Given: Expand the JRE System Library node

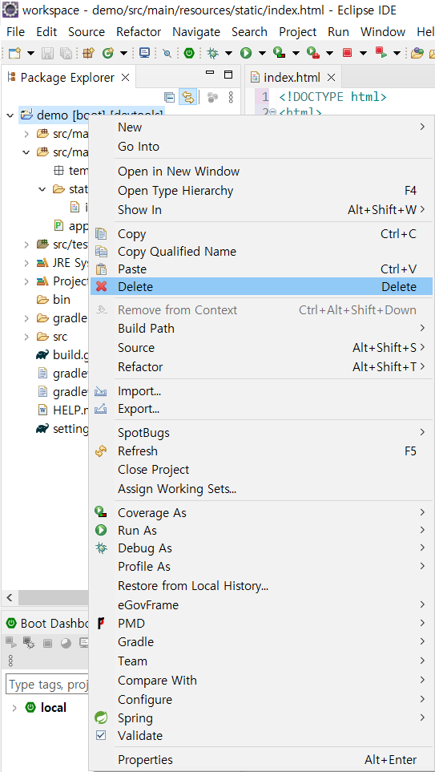Looking at the screenshot, I should pos(26,263).
